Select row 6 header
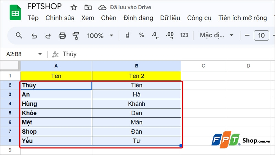The image size is (275, 155). (10, 122)
